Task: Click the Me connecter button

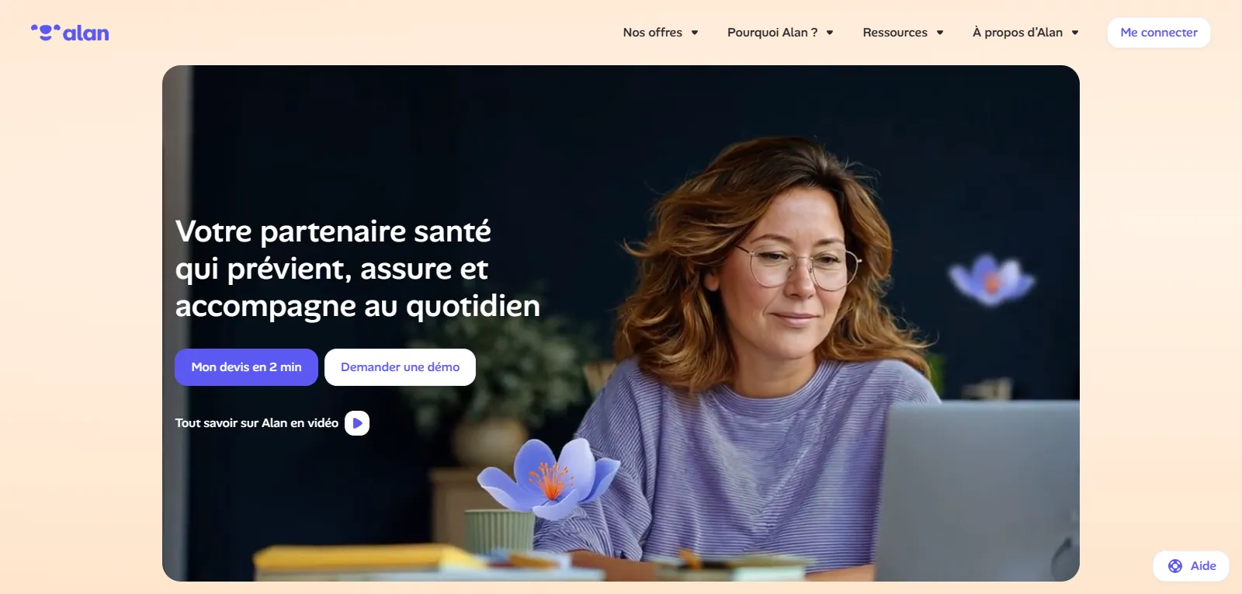Action: [1159, 33]
